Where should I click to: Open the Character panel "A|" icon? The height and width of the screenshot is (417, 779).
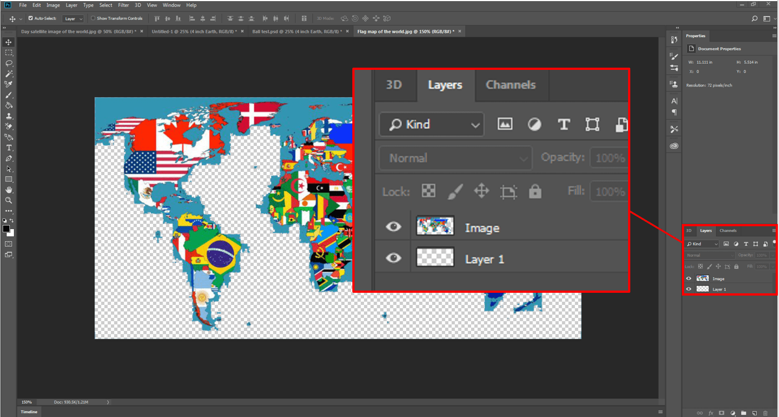(674, 101)
